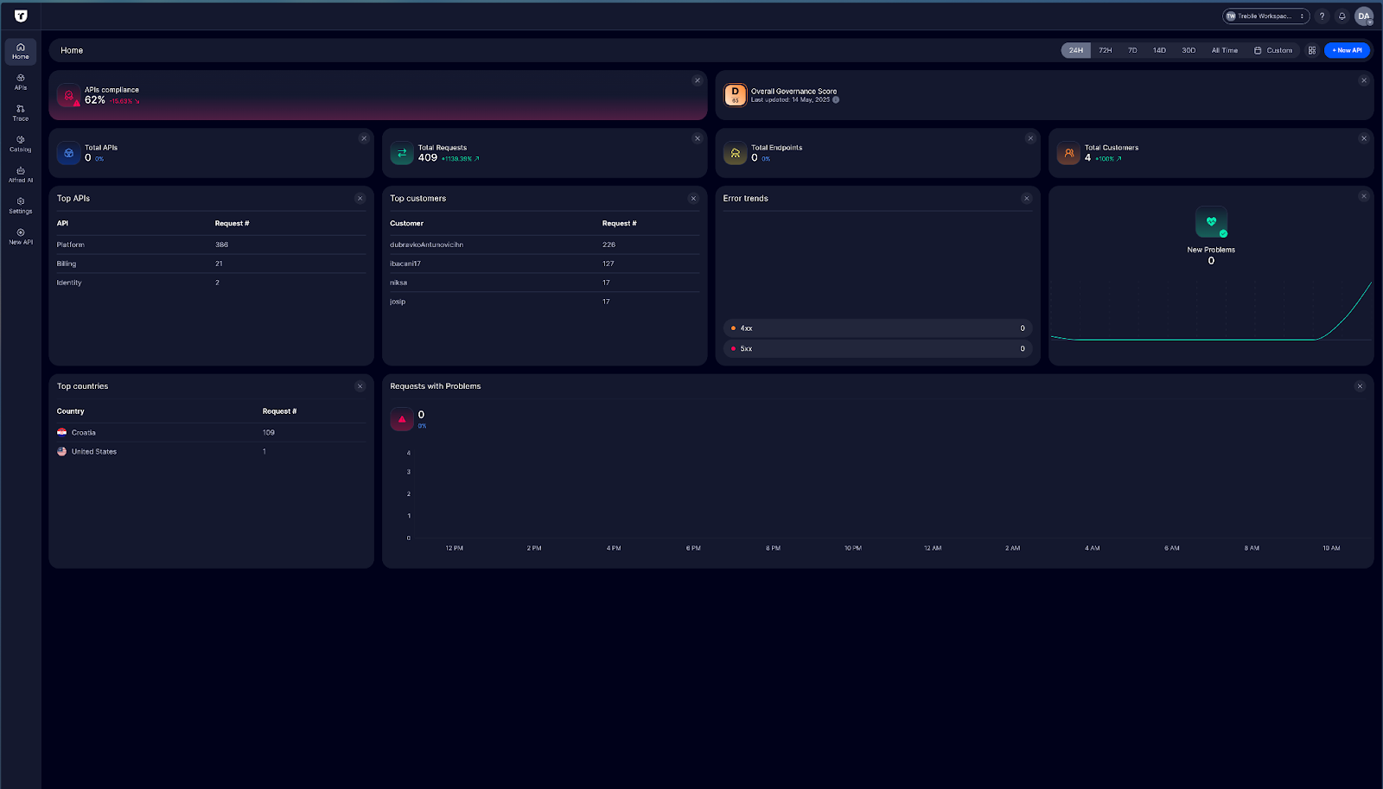Image resolution: width=1383 pixels, height=789 pixels.
Task: Select the 24H time range
Action: pos(1076,50)
